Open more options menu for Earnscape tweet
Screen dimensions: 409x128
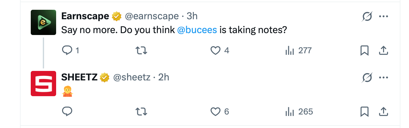tap(384, 16)
